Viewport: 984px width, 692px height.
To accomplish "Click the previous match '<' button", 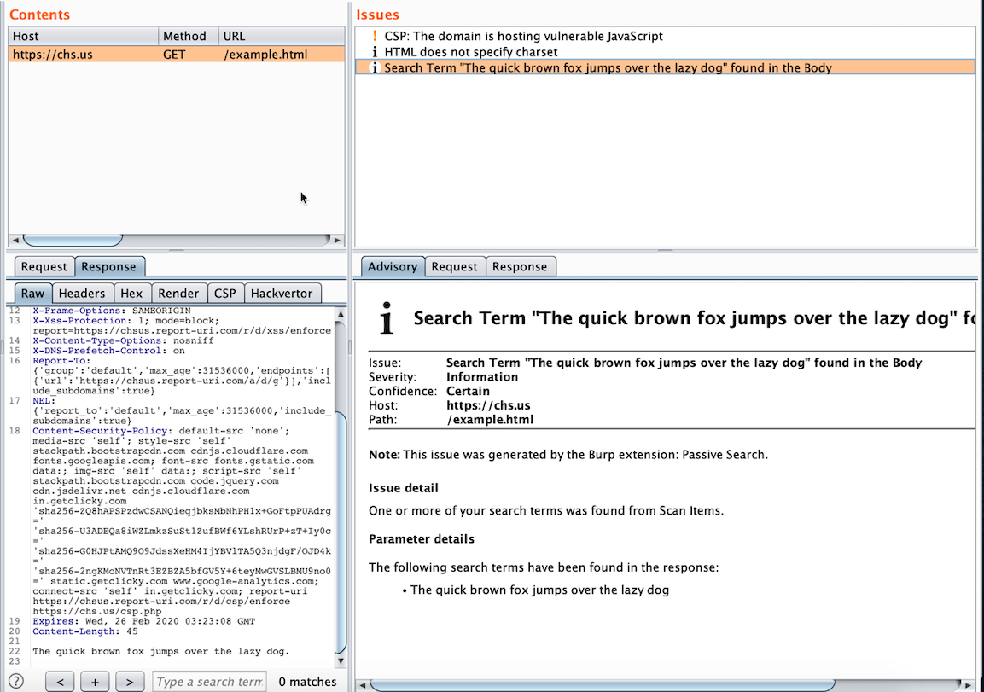I will [60, 682].
